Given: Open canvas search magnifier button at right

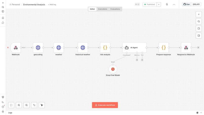Looking at the screenshot, I should pos(199,21).
